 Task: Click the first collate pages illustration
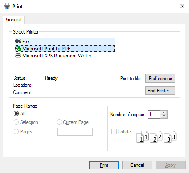[x=143, y=137]
